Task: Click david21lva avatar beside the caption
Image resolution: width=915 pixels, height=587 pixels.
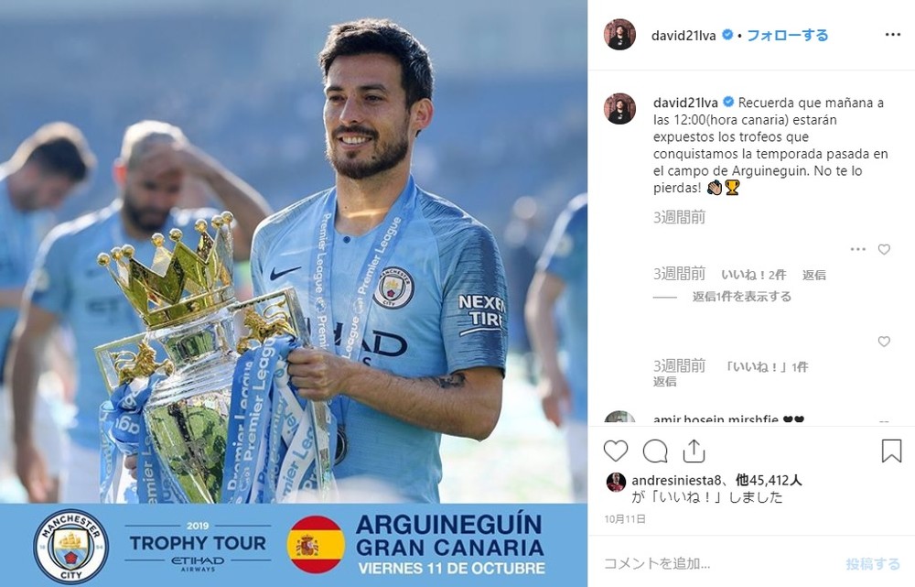Action: (619, 108)
